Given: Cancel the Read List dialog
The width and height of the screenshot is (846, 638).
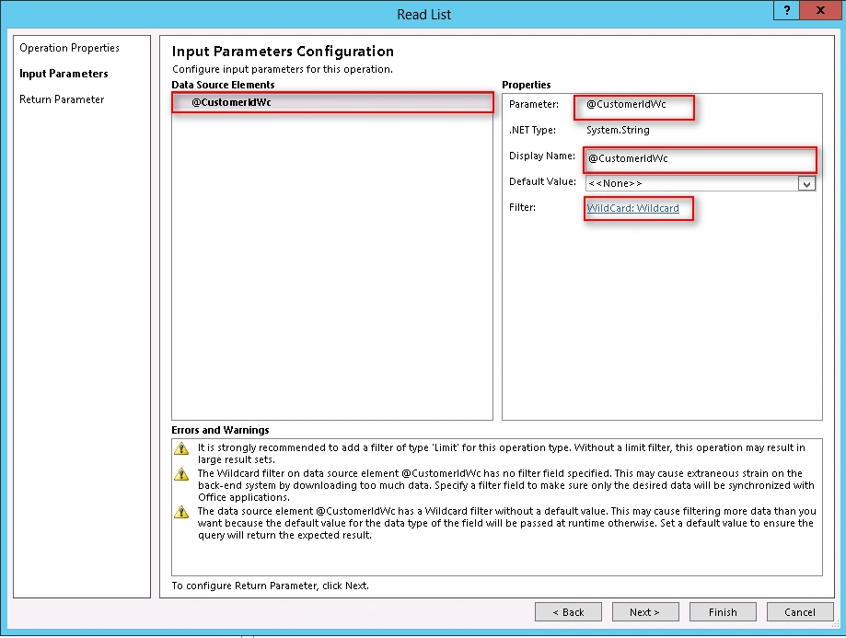Looking at the screenshot, I should pos(800,612).
